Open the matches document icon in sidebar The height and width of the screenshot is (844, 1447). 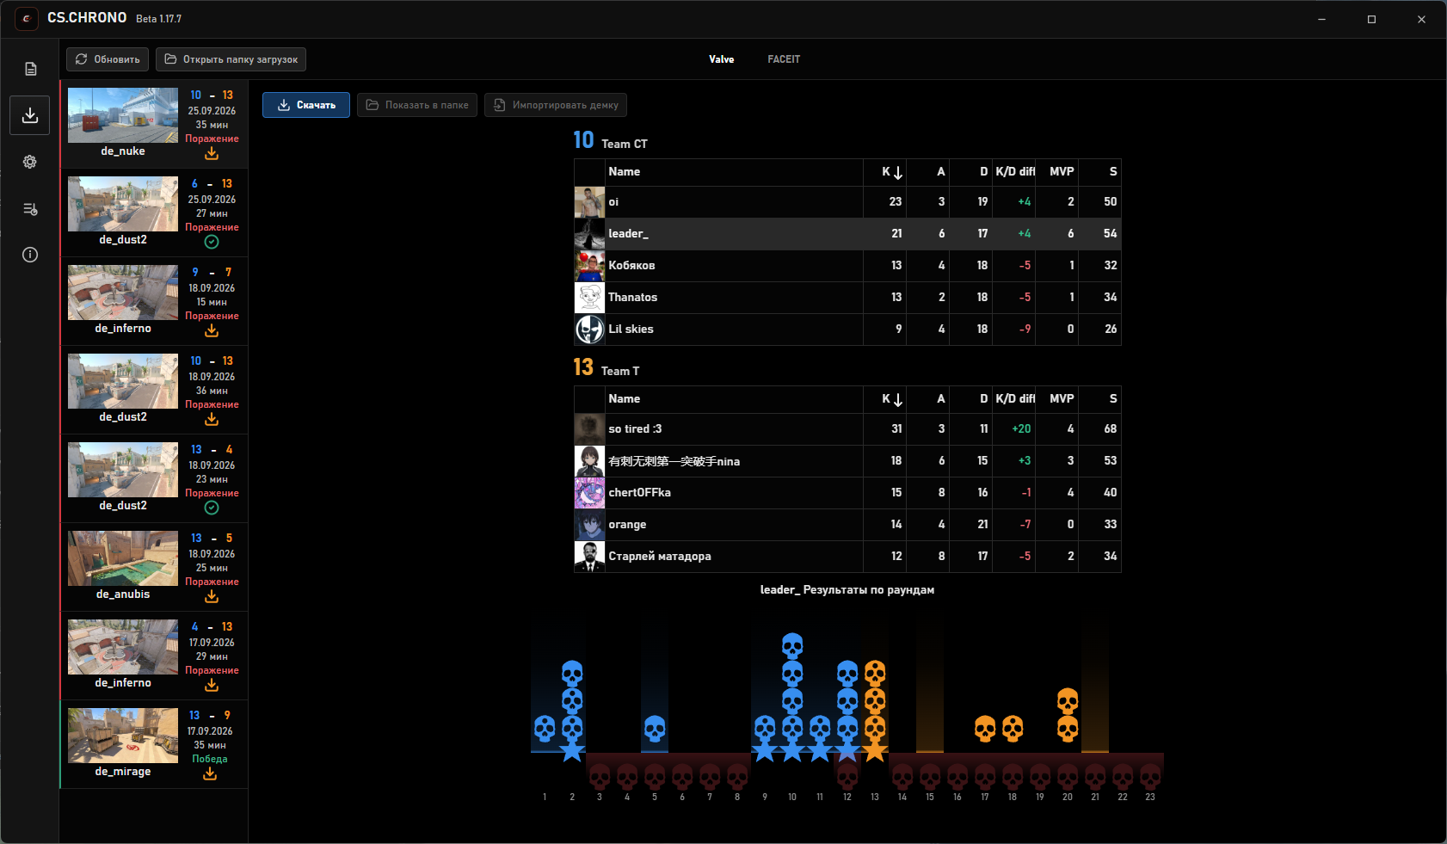coord(30,69)
